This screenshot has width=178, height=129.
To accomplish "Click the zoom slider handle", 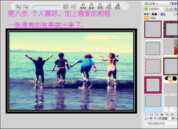I will point(32,6).
